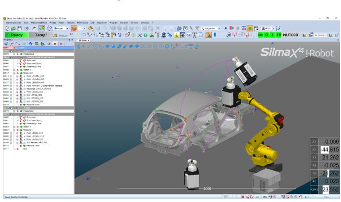Click the red flag icon
This screenshot has height=202, width=341.
[35, 28]
